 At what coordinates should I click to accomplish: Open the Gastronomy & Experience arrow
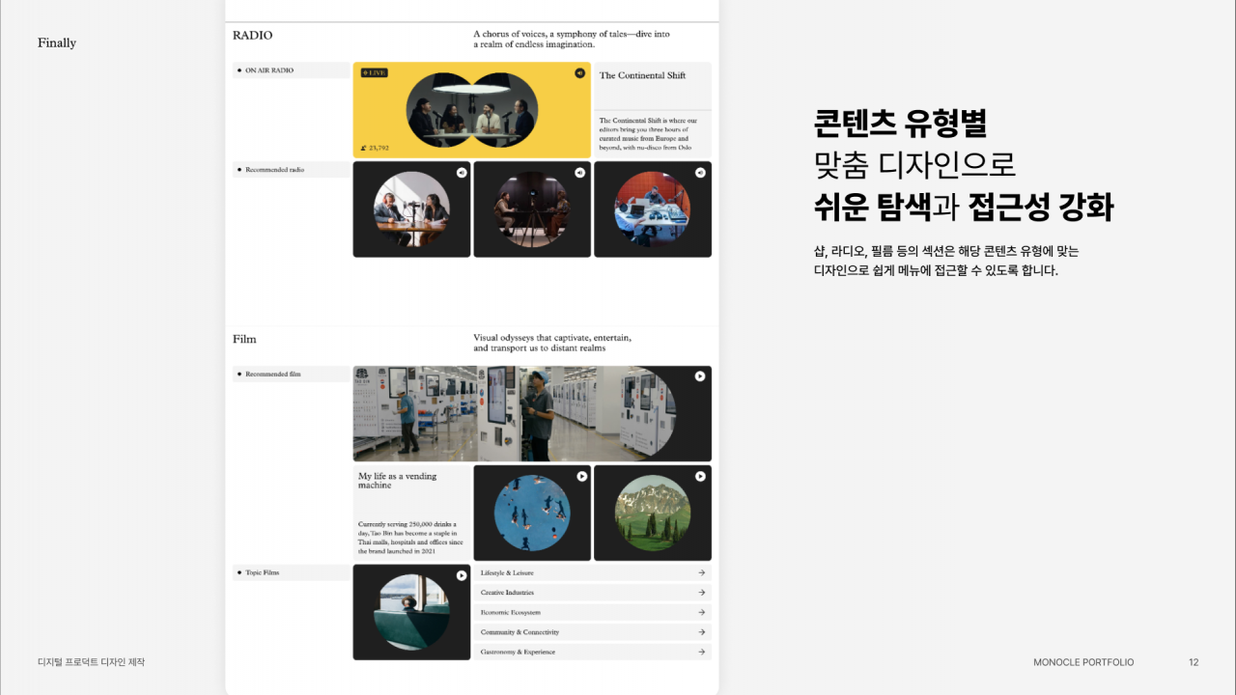[701, 652]
